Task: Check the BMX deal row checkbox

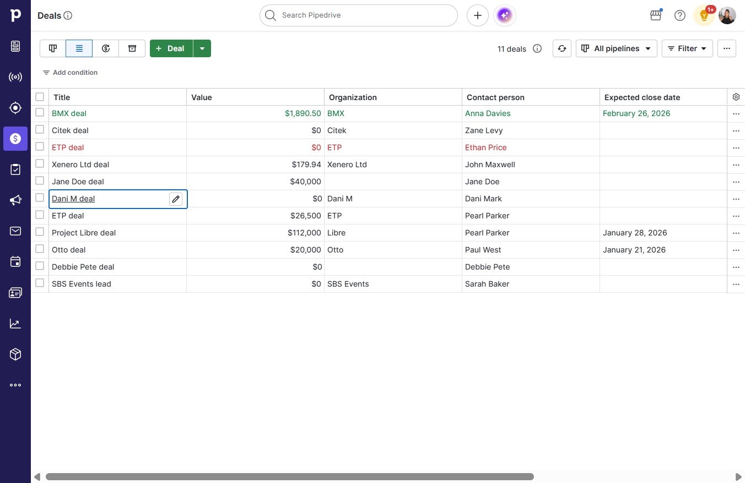Action: pos(40,112)
